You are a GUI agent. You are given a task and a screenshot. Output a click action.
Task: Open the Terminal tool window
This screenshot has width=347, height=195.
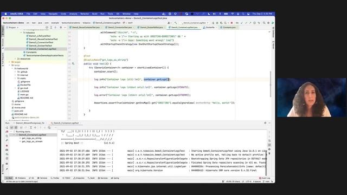click(42, 178)
